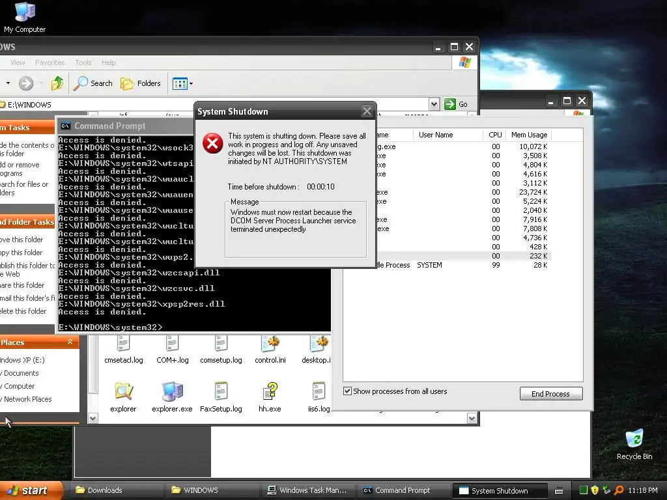Open My Network Places link

tap(26, 399)
